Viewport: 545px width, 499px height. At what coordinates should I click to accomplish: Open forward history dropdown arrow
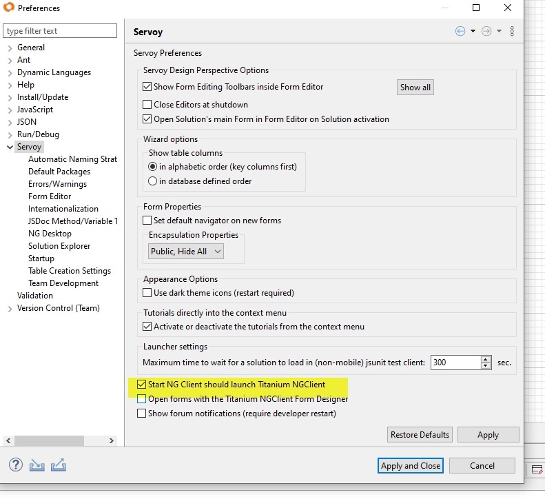coord(499,31)
